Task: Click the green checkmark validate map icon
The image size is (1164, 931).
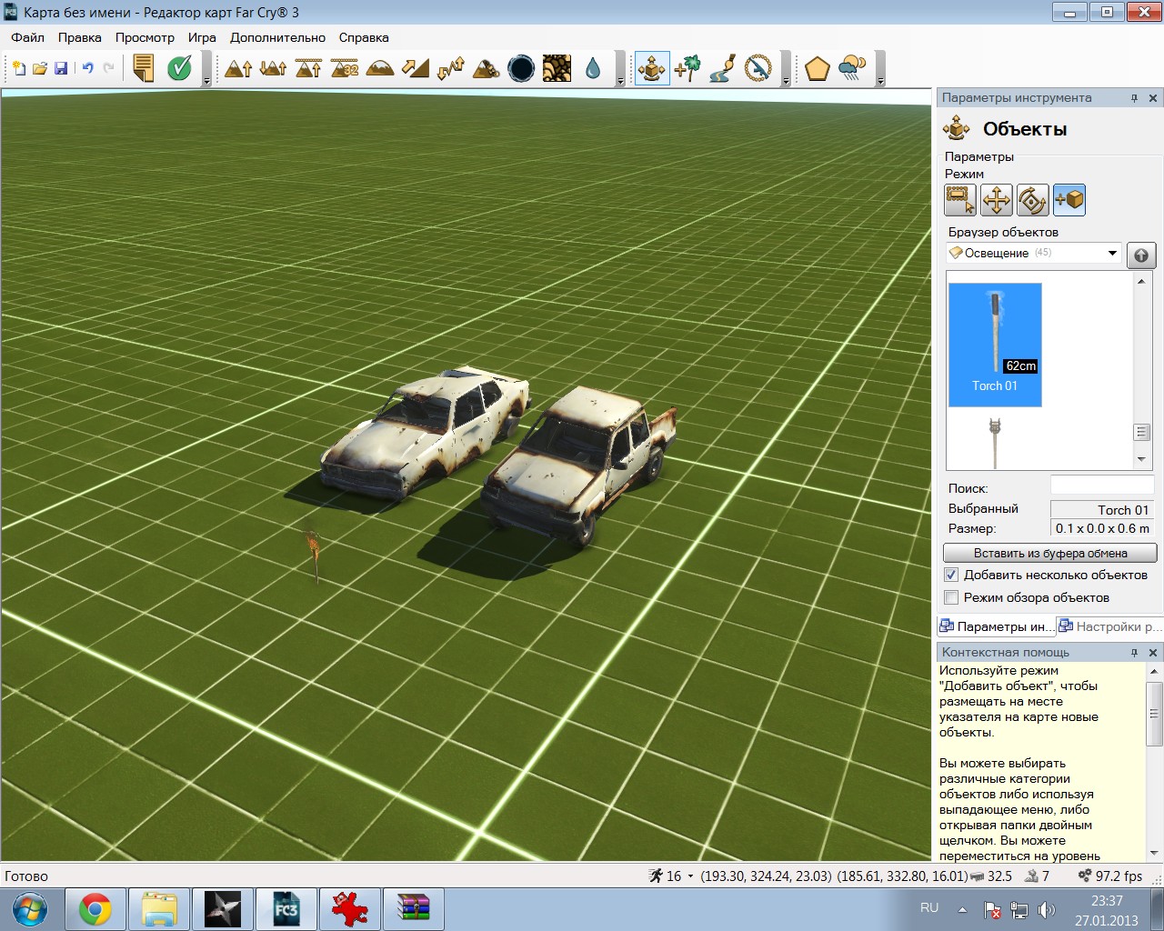Action: coord(180,68)
